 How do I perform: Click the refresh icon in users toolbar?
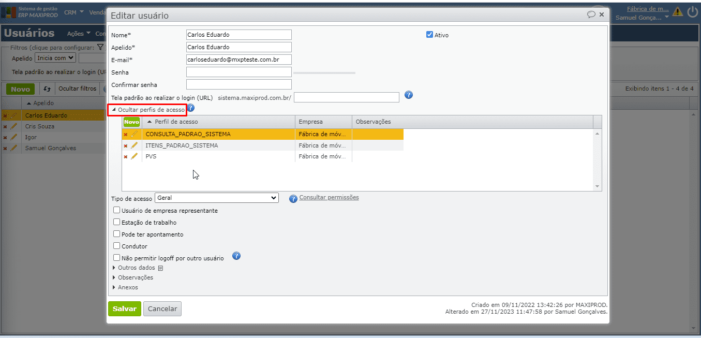[x=47, y=89]
